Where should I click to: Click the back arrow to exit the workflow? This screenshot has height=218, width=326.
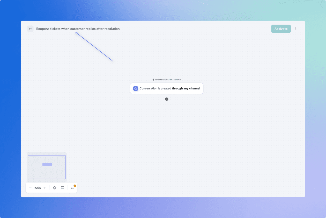pos(30,29)
